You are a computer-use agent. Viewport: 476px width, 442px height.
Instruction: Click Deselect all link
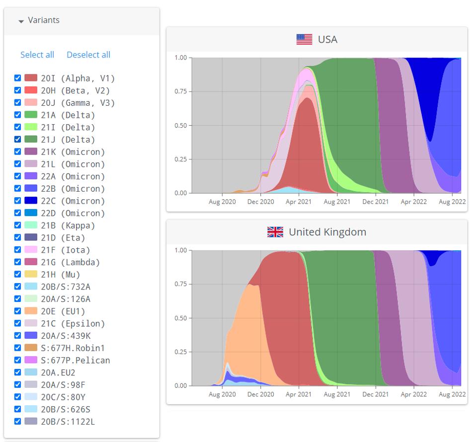pos(88,55)
